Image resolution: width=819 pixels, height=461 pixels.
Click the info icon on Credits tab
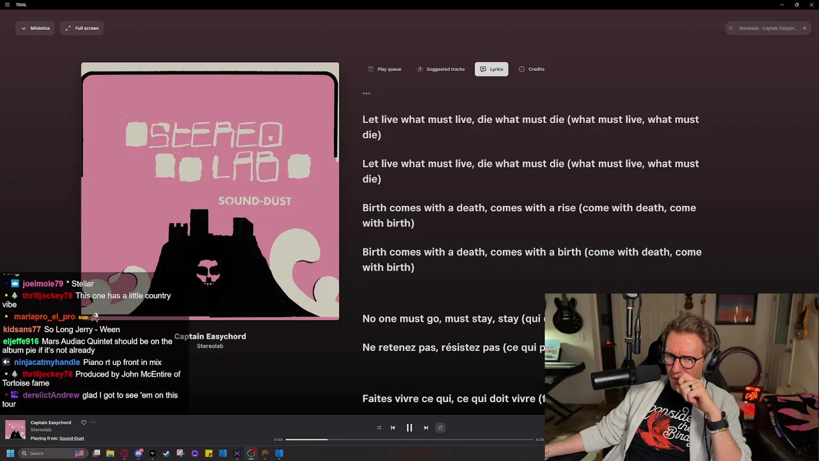click(521, 69)
